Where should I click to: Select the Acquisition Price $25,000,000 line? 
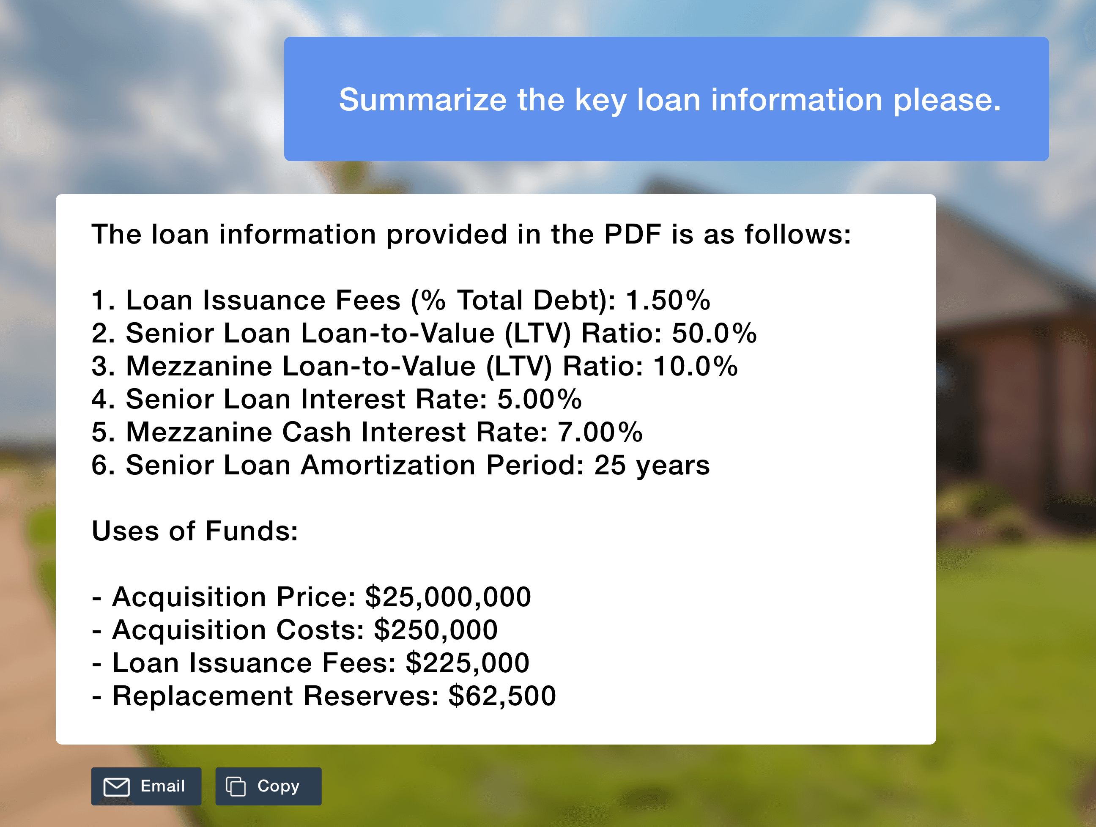point(311,597)
